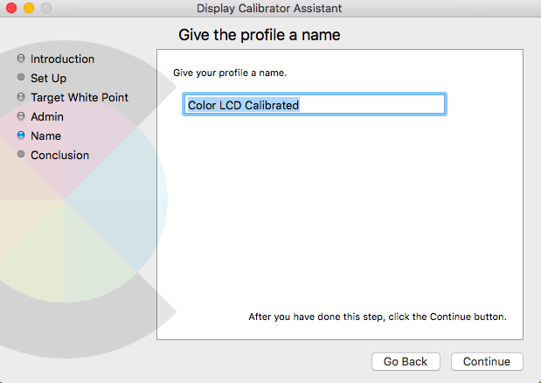Screen dimensions: 541x383
Task: Select the Name step label
Action: pos(45,136)
